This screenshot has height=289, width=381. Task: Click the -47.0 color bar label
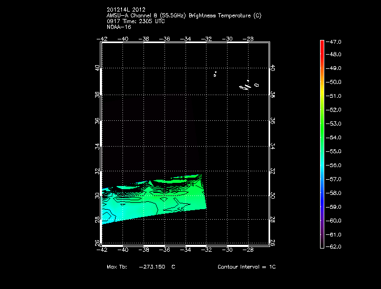pyautogui.click(x=335, y=41)
